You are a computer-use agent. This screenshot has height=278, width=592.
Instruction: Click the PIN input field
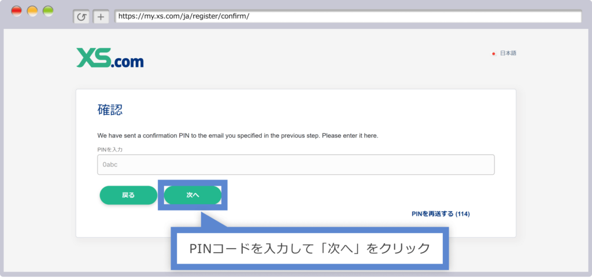point(295,164)
